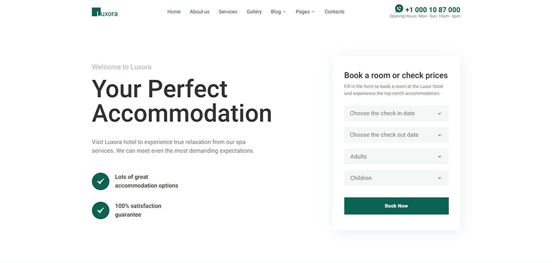Open the Contacts page

334,12
